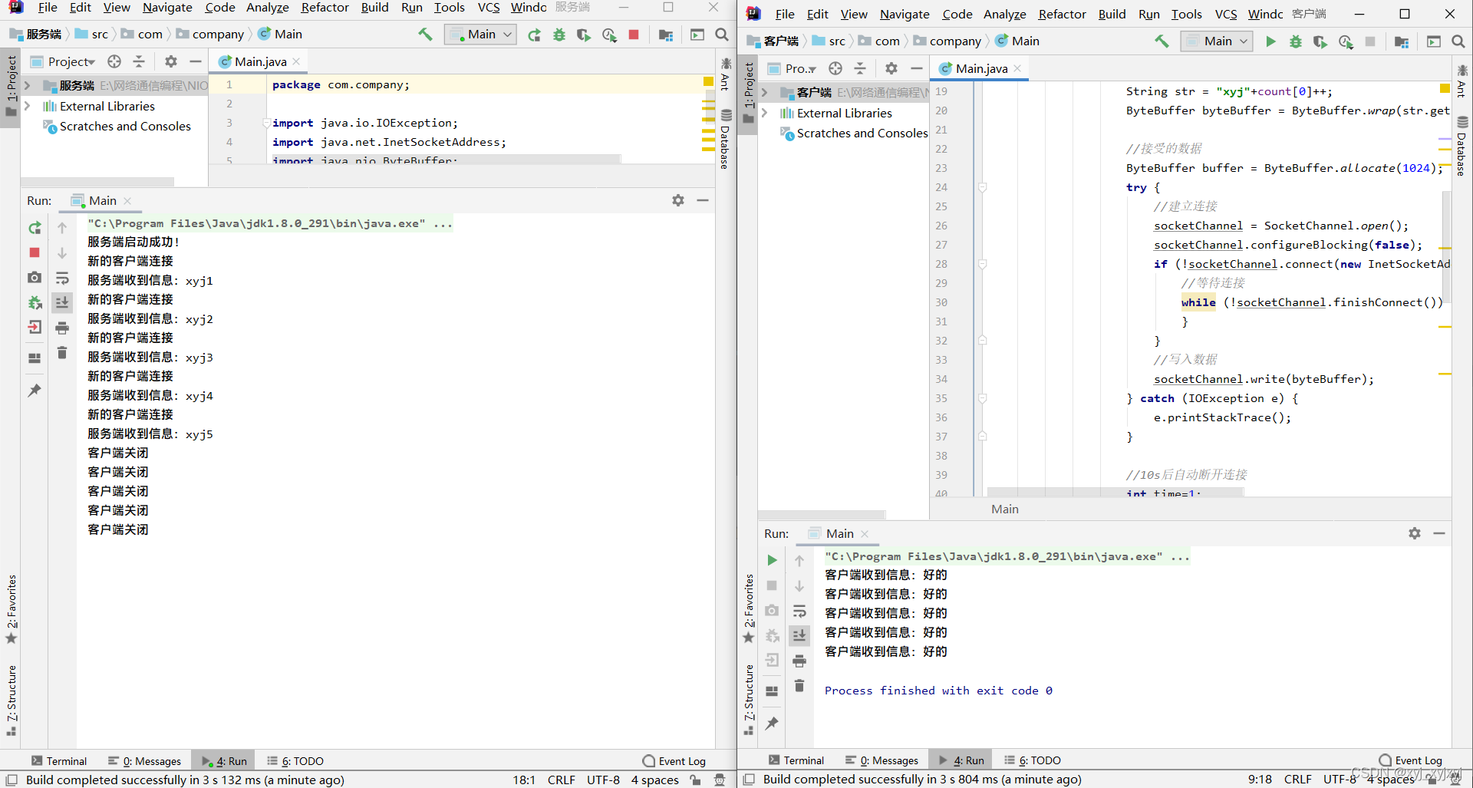
Task: Open Refactor menu in left window
Action: coord(325,8)
